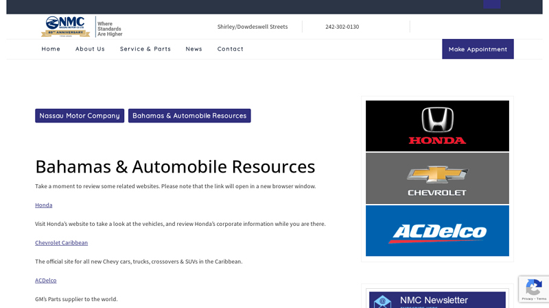Click the small blue box in top bar

click(x=491, y=4)
